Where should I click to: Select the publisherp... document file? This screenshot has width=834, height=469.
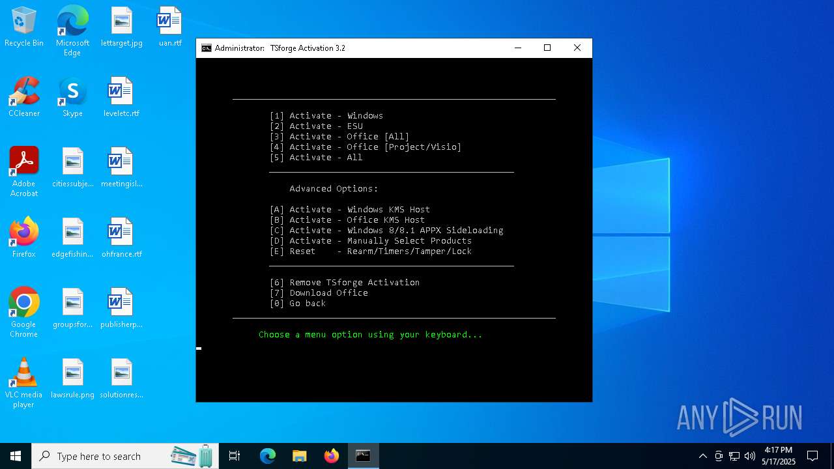pos(121,308)
